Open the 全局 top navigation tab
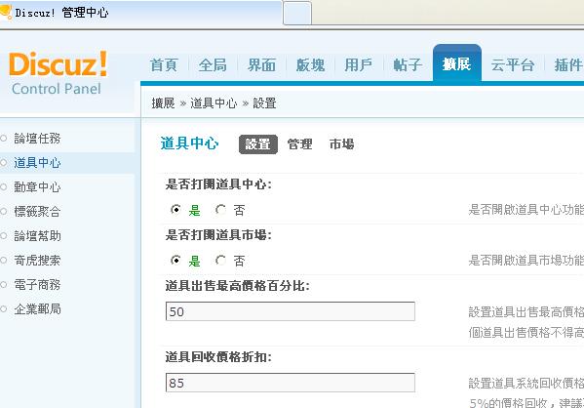The height and width of the screenshot is (408, 584). (x=213, y=64)
